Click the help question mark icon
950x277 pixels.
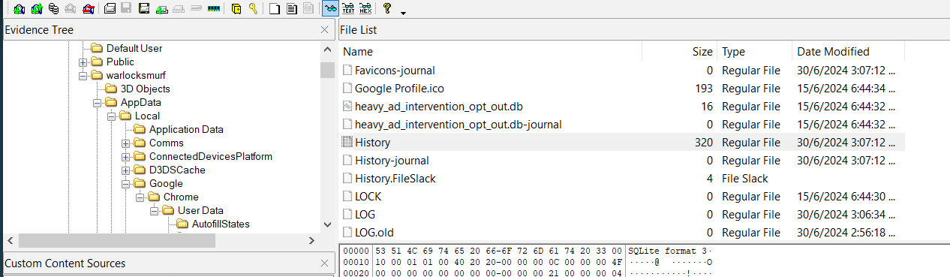[387, 9]
